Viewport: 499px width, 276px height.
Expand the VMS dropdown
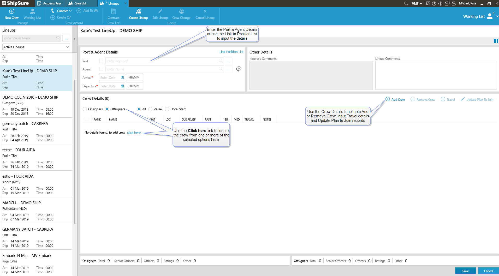[417, 3]
